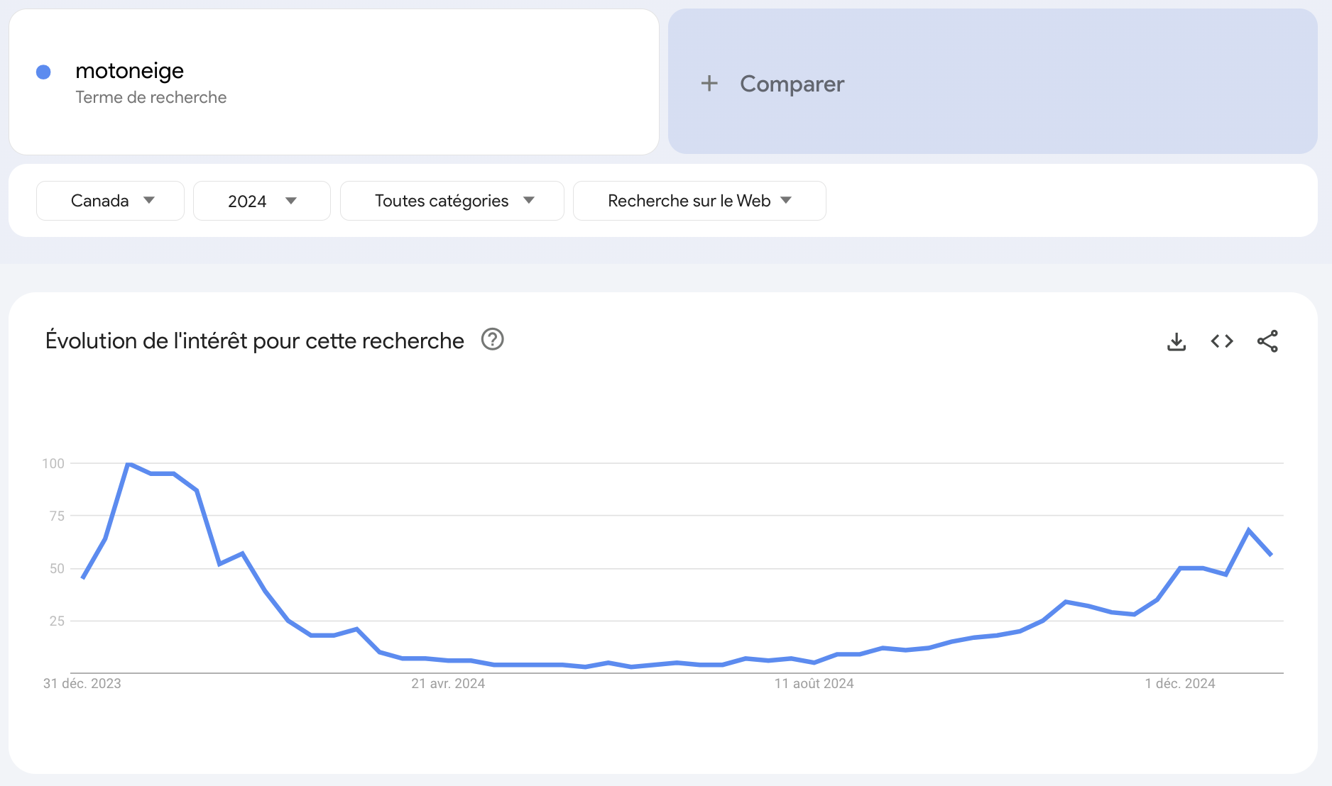Open the Canada region dropdown
1332x786 pixels.
click(x=110, y=201)
